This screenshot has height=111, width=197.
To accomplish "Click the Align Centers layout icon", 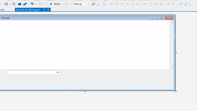I will tap(117, 4).
